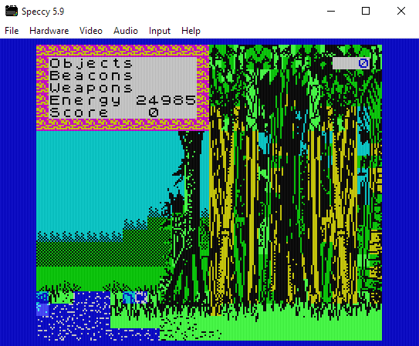Open the Help menu
This screenshot has width=419, height=346.
point(191,31)
